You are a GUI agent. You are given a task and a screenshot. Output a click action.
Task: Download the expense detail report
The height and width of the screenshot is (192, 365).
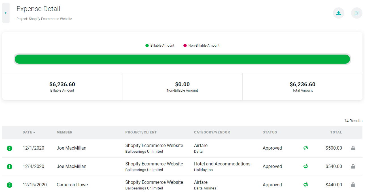click(338, 13)
